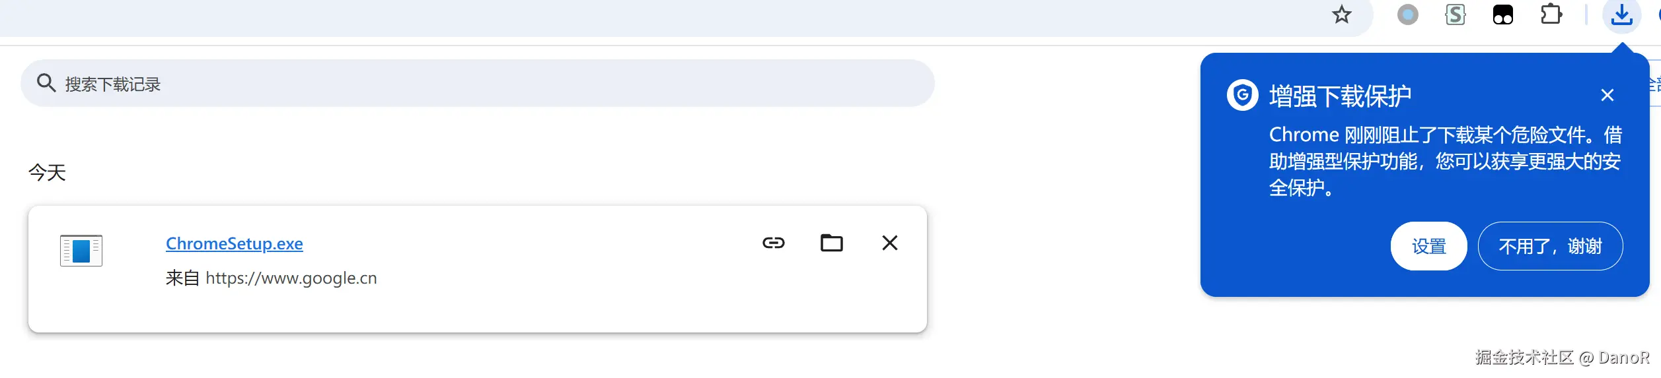
Task: Open the Extensions puzzle-piece menu
Action: click(1551, 15)
